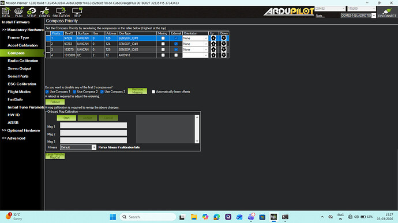Screen dimensions: 398x223
Task: Click the volume speaker tray icon
Action: pyautogui.click(x=356, y=217)
